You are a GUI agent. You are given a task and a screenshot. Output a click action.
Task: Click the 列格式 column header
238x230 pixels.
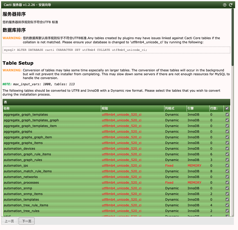tap(175, 108)
